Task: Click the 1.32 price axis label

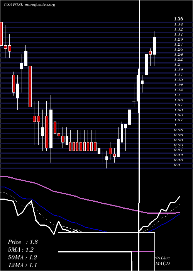Action: point(179,29)
